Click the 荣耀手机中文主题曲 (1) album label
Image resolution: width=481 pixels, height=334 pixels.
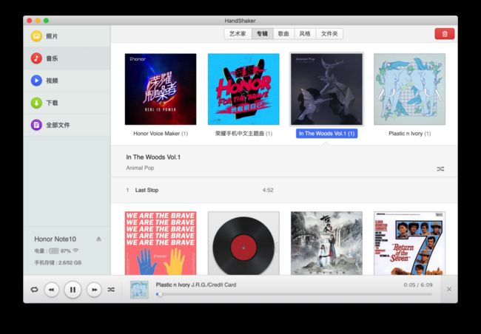pyautogui.click(x=243, y=134)
